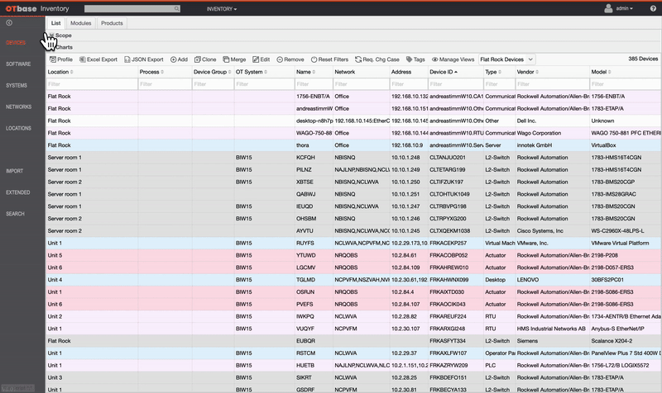Viewport: 662px width, 393px height.
Task: Sort by the Type column header
Action: point(493,72)
